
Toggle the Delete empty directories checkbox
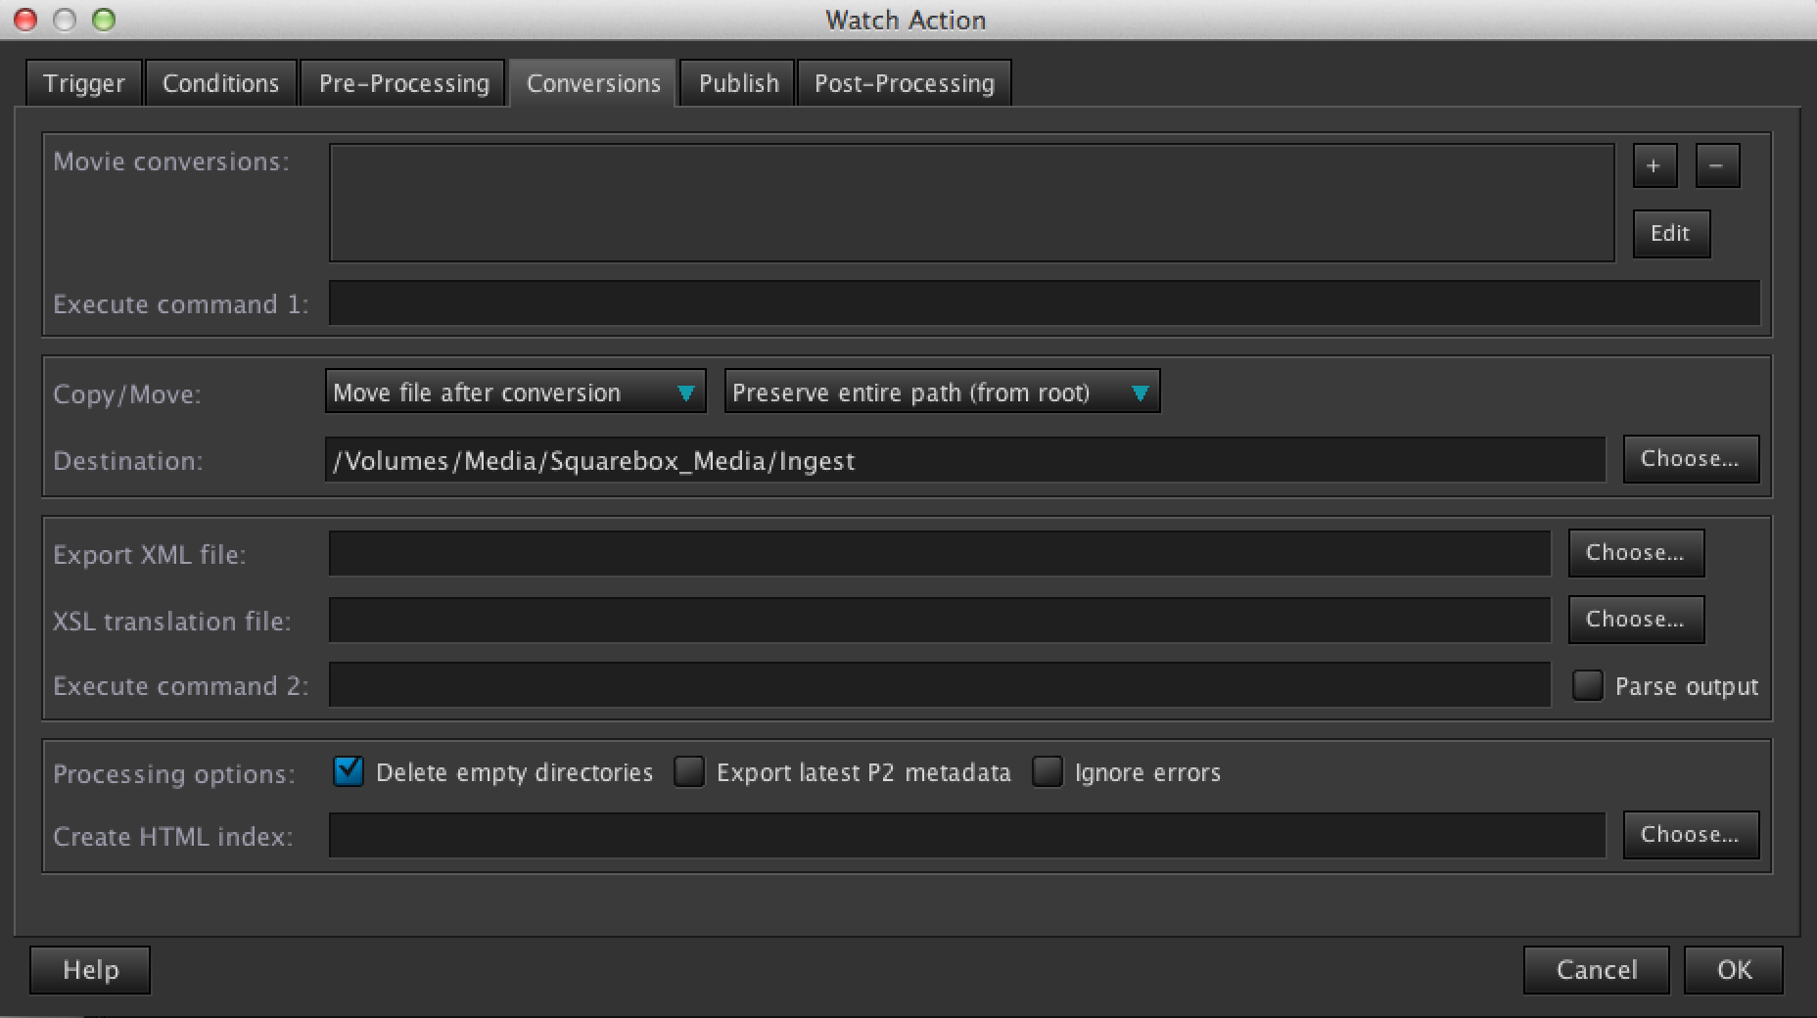[349, 771]
